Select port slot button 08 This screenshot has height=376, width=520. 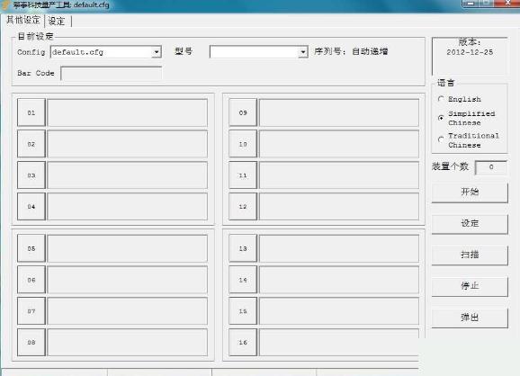tap(31, 342)
